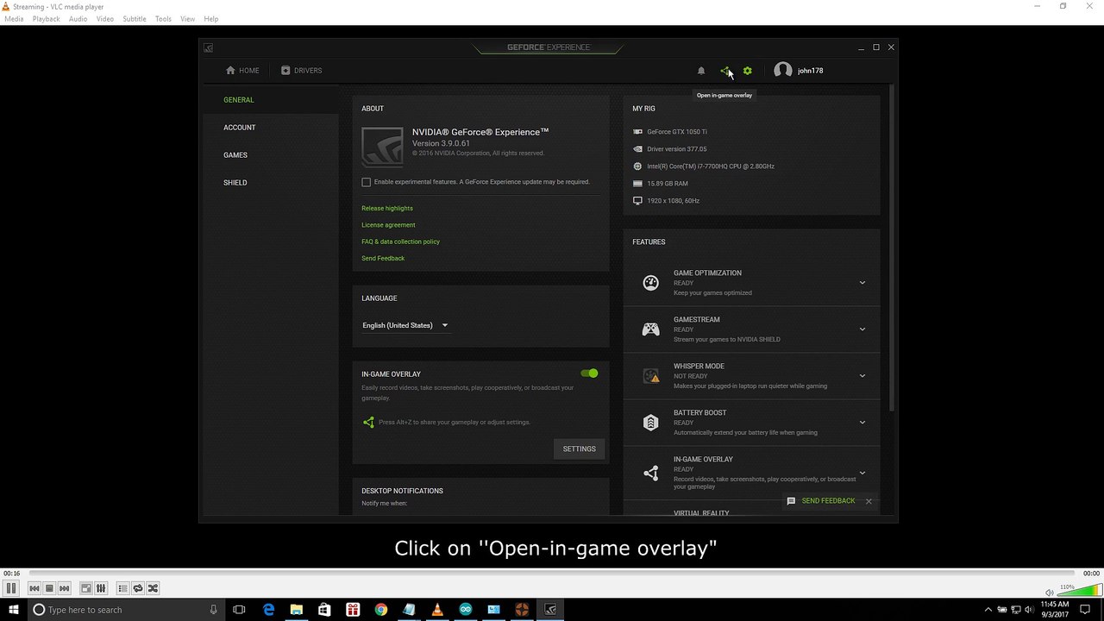Image resolution: width=1104 pixels, height=621 pixels.
Task: Open the notifications bell in GeForce Experience
Action: point(701,71)
